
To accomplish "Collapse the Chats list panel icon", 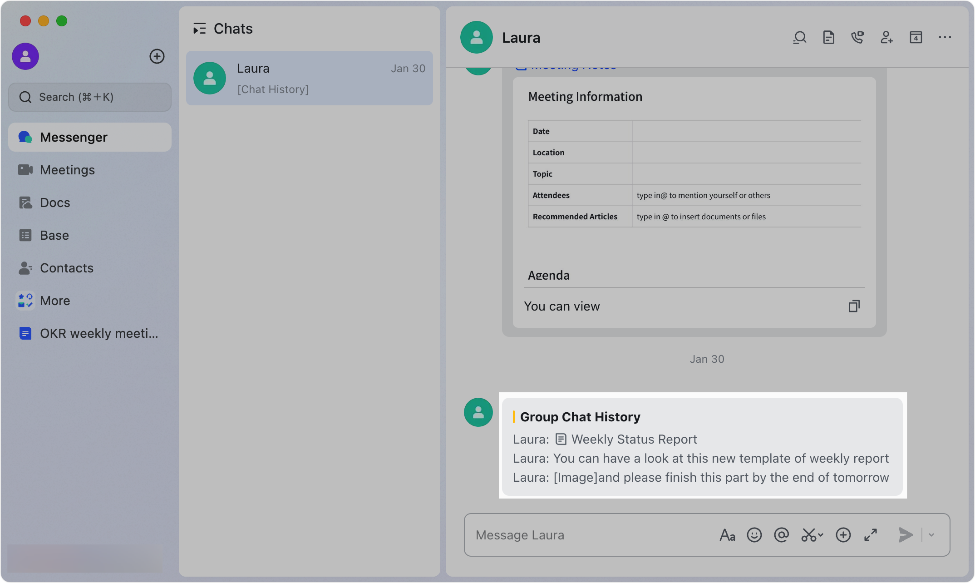I will pos(199,29).
